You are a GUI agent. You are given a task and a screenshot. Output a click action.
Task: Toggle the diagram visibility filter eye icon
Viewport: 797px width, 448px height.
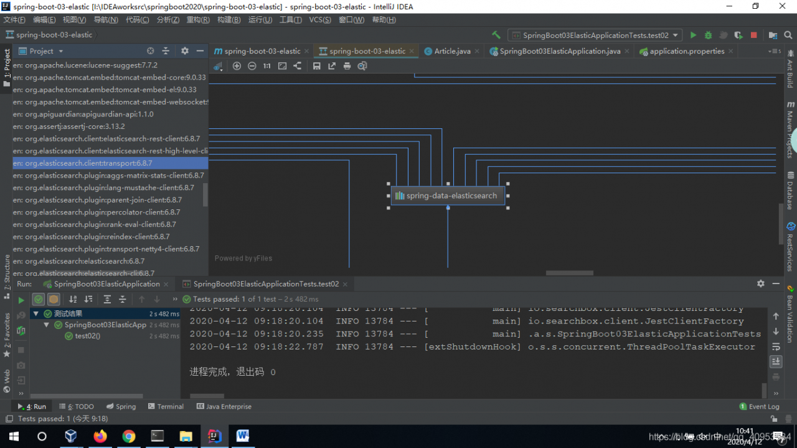coord(218,66)
